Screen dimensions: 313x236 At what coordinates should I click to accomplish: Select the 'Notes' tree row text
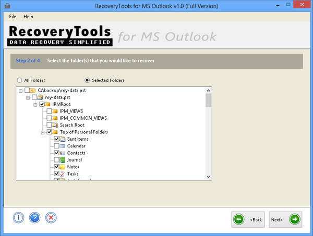(73, 167)
